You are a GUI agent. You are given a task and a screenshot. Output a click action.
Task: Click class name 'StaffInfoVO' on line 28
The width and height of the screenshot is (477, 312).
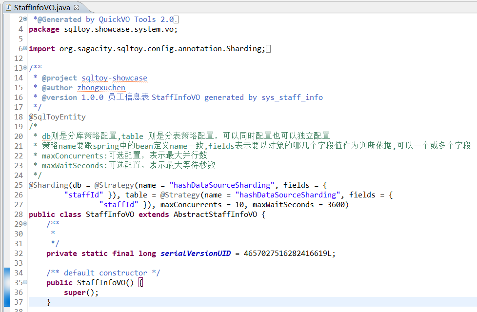(110, 214)
